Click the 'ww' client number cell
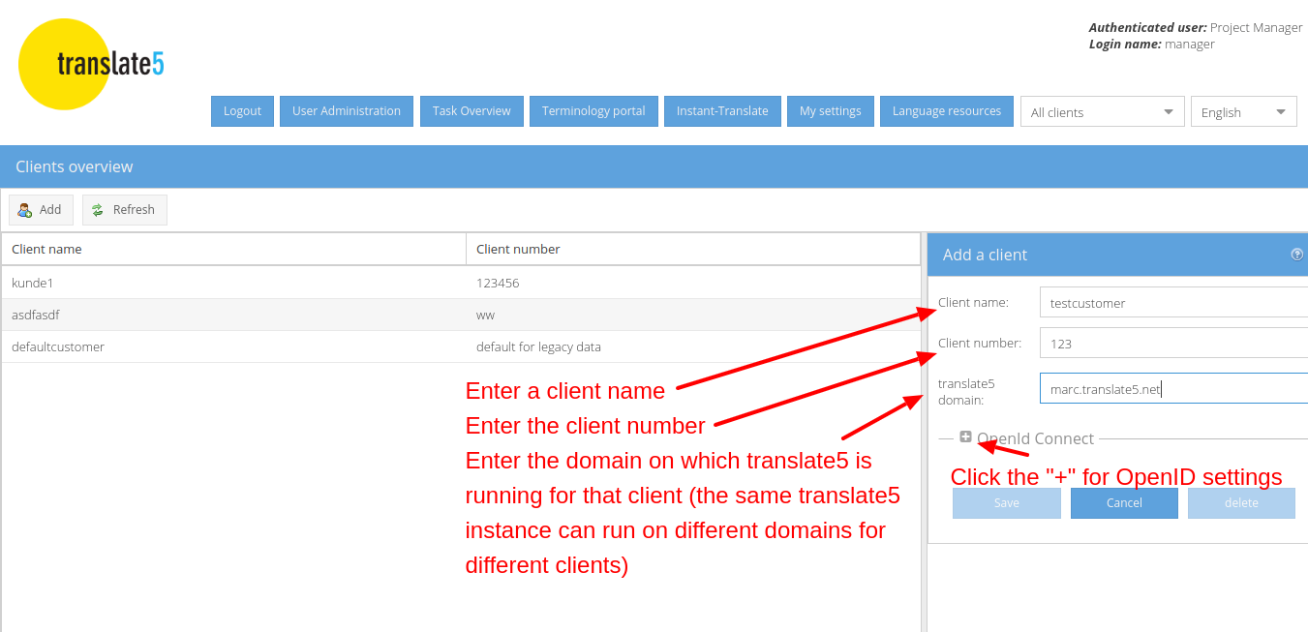 pos(693,315)
